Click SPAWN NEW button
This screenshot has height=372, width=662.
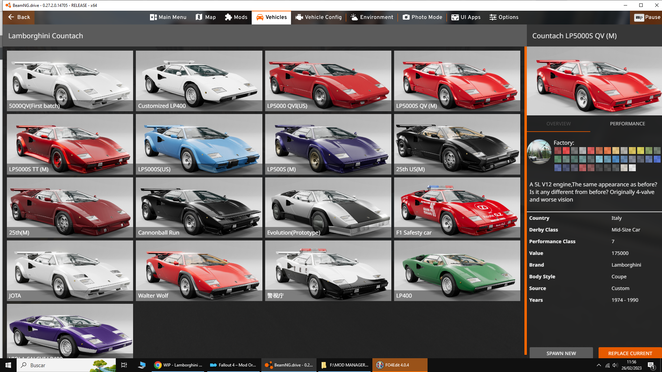click(561, 353)
